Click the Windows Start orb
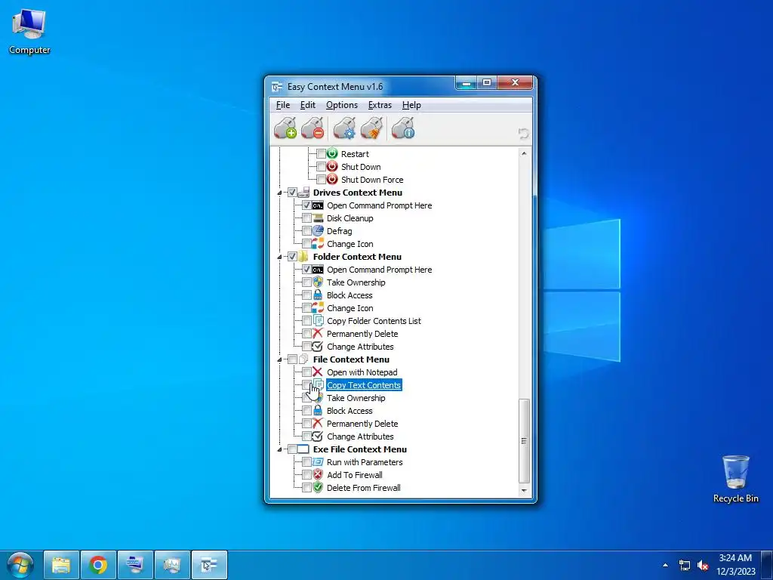Screen dimensions: 773x580 point(20,565)
